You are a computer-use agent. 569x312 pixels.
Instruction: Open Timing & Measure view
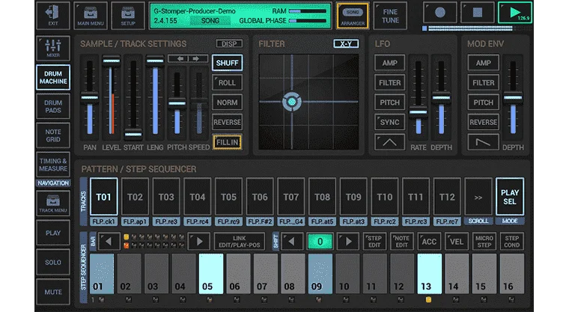53,165
